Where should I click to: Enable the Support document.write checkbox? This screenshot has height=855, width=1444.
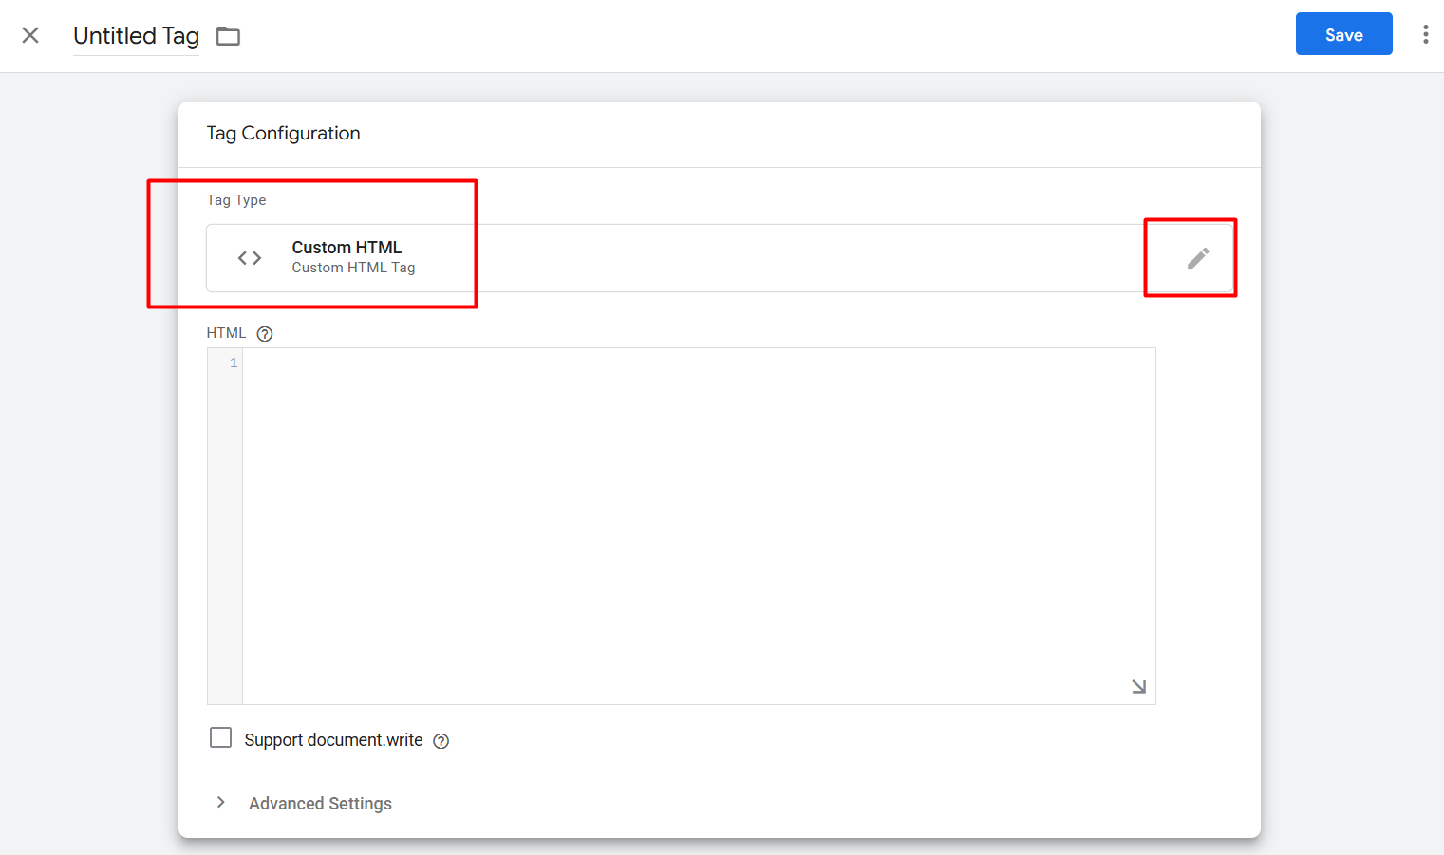[220, 738]
